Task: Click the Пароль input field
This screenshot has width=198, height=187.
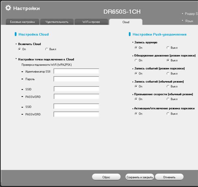Action: (76, 79)
